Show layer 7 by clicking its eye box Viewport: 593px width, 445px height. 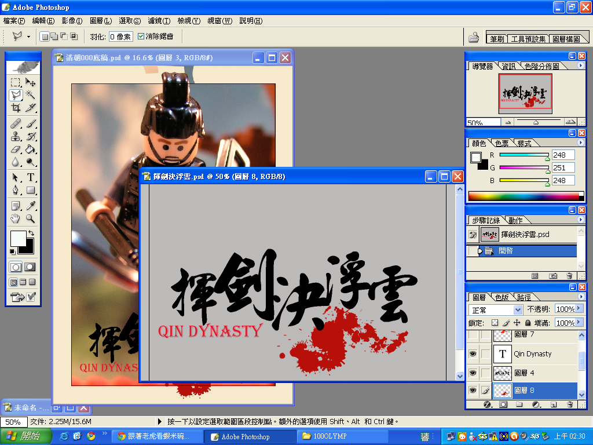[473, 335]
